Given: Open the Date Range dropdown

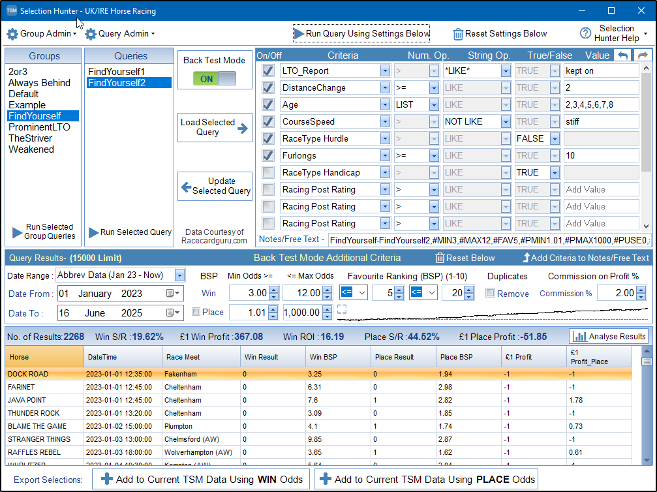Looking at the screenshot, I should coord(179,275).
